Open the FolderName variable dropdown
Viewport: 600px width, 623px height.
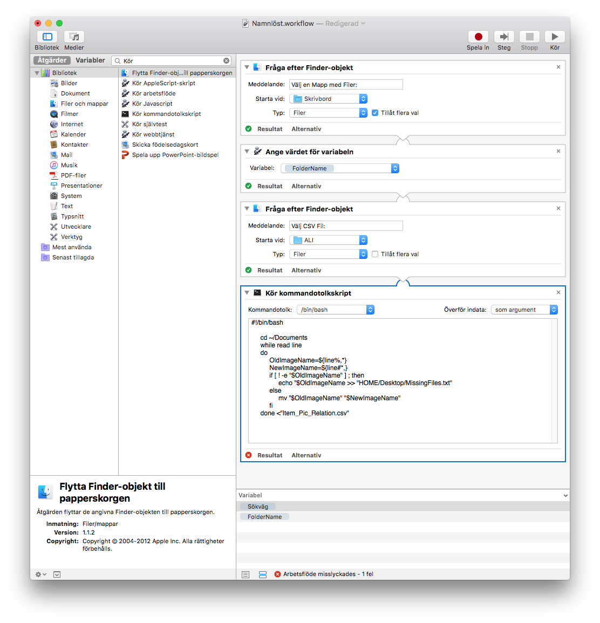tap(340, 168)
